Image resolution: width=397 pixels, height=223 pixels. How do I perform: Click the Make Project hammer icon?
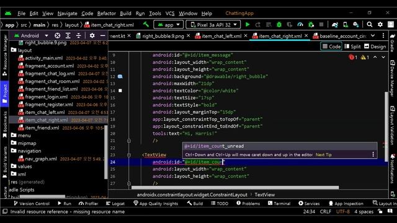point(146,25)
